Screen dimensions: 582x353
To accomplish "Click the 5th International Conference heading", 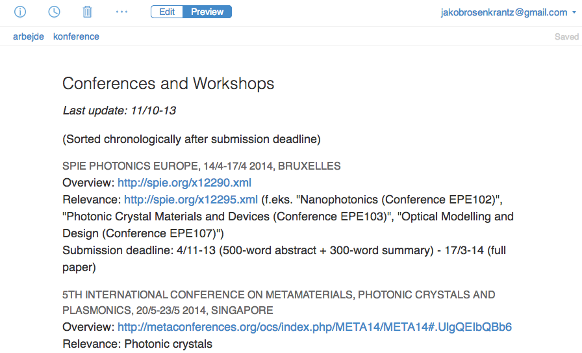I will click(x=279, y=302).
